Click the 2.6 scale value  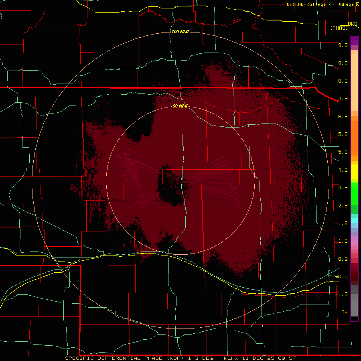[343, 206]
